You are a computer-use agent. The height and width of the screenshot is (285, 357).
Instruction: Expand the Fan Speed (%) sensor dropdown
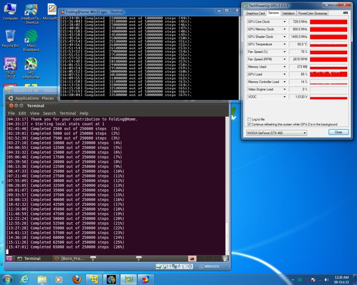[x=284, y=52]
